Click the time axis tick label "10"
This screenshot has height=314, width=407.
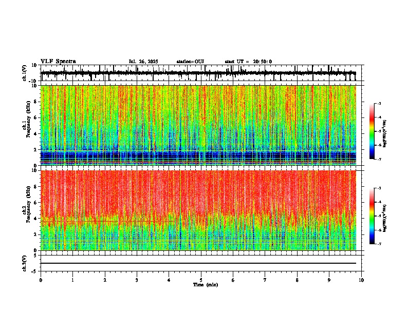[x=361, y=280]
